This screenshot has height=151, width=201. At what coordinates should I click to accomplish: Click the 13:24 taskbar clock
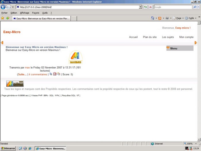[196, 148]
